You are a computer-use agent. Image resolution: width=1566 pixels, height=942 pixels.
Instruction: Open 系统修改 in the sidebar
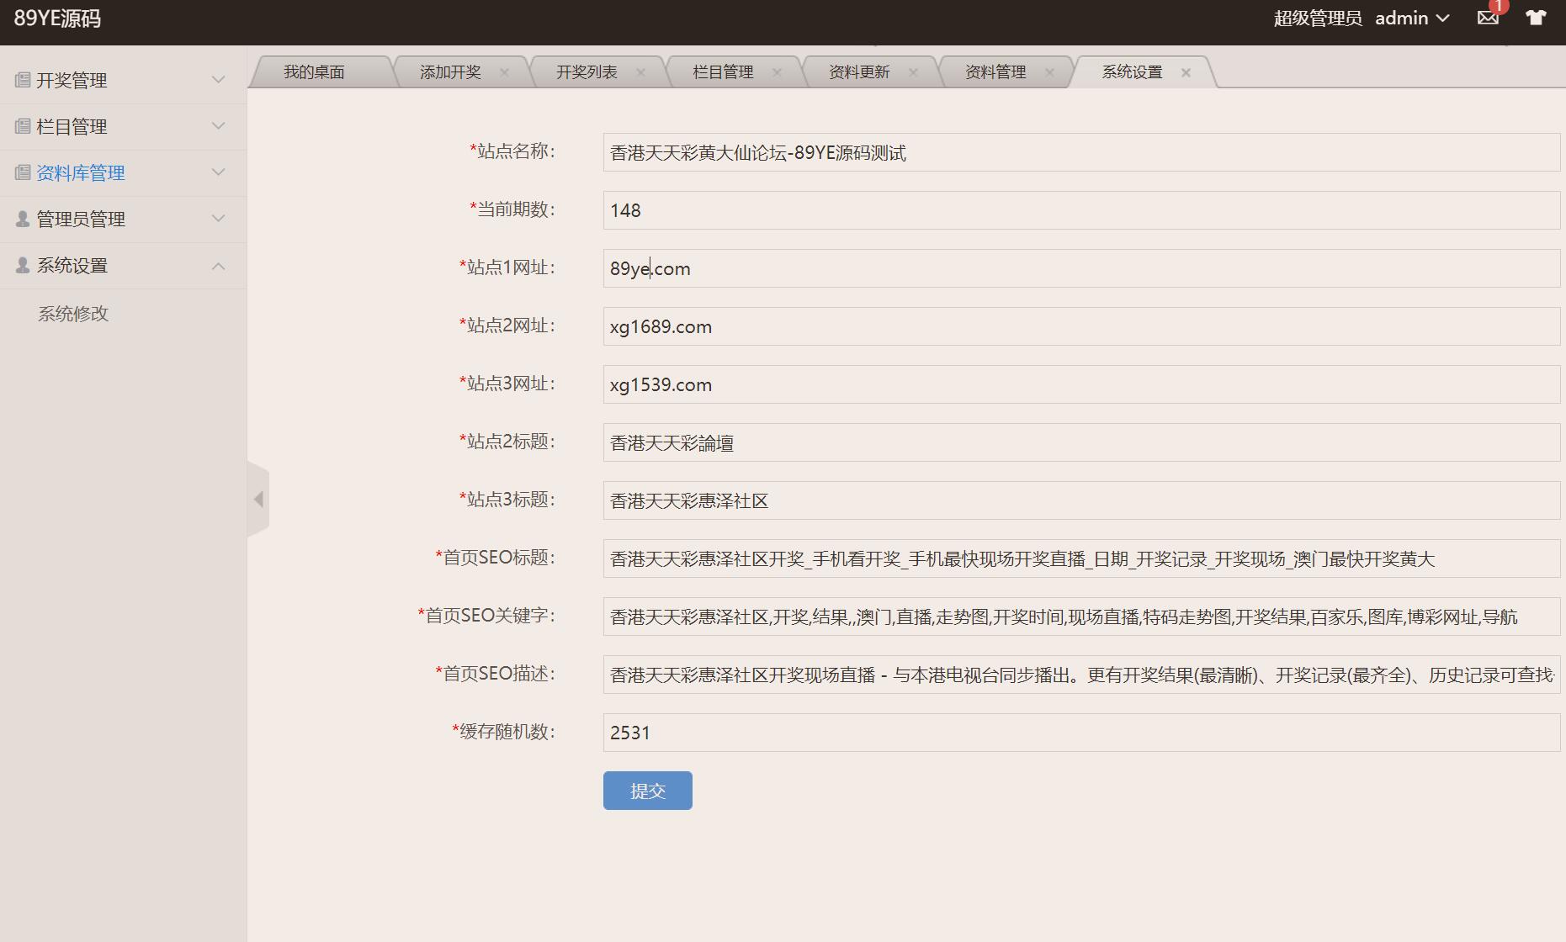click(73, 314)
